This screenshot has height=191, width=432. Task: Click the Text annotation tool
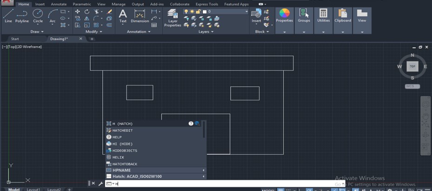click(123, 16)
